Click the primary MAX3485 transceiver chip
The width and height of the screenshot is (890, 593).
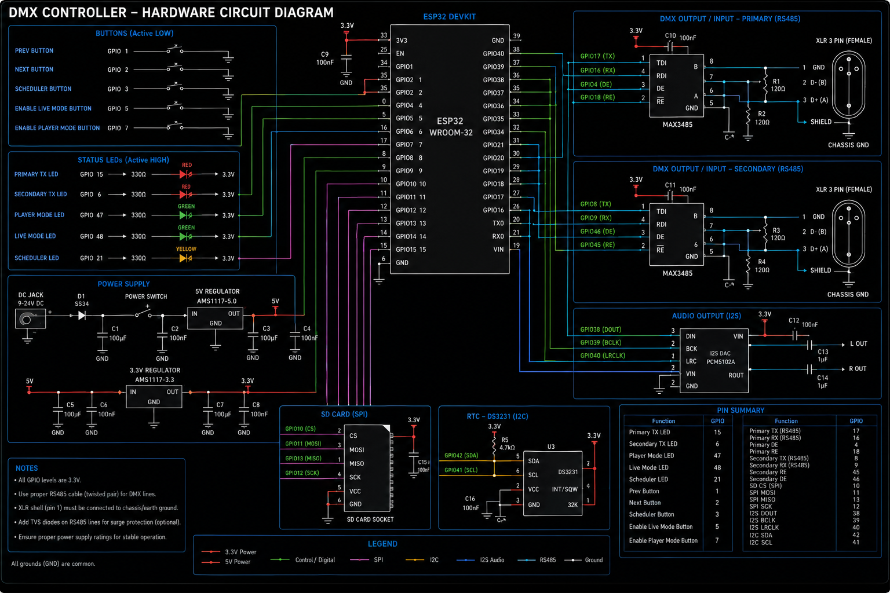pos(676,85)
